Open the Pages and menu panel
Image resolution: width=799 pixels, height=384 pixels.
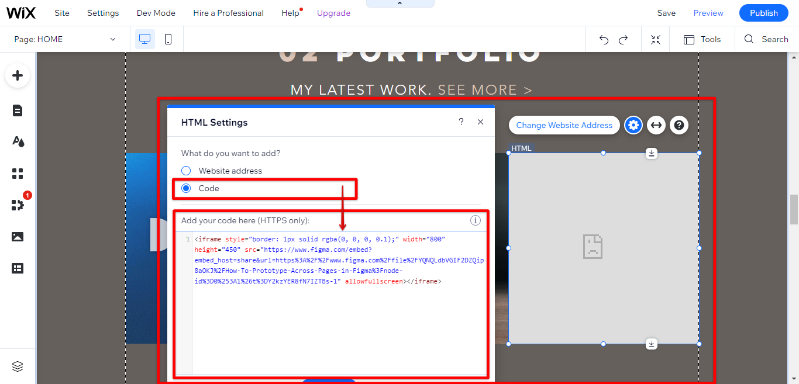click(x=18, y=110)
